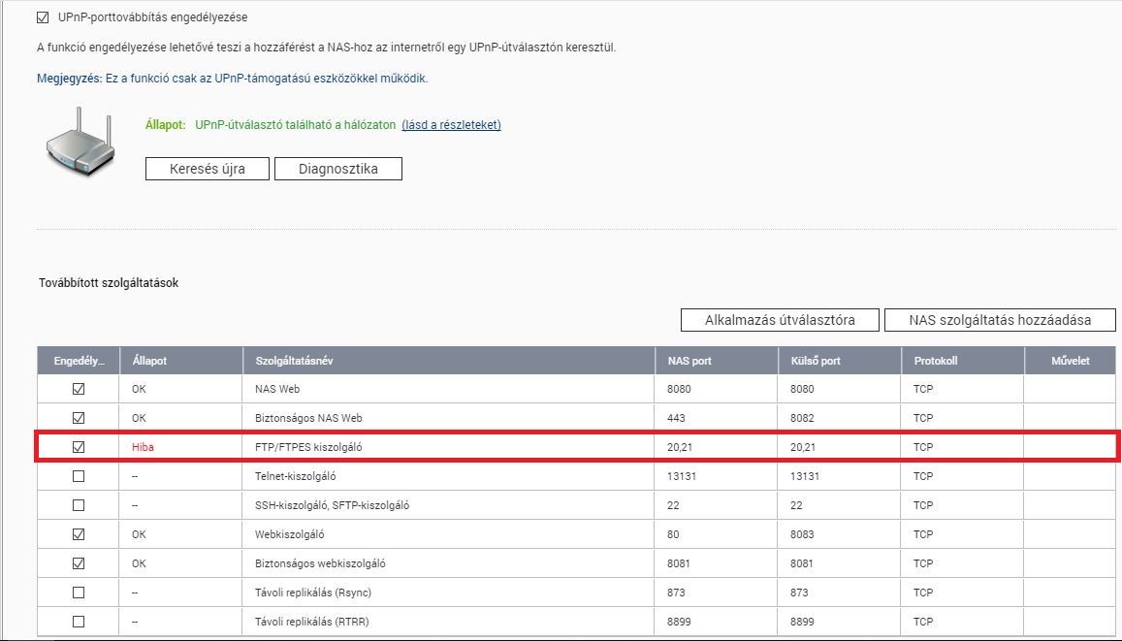Enable the SSH-kiszolgáló, SFTP-kiszolgáló checkbox

pos(79,505)
